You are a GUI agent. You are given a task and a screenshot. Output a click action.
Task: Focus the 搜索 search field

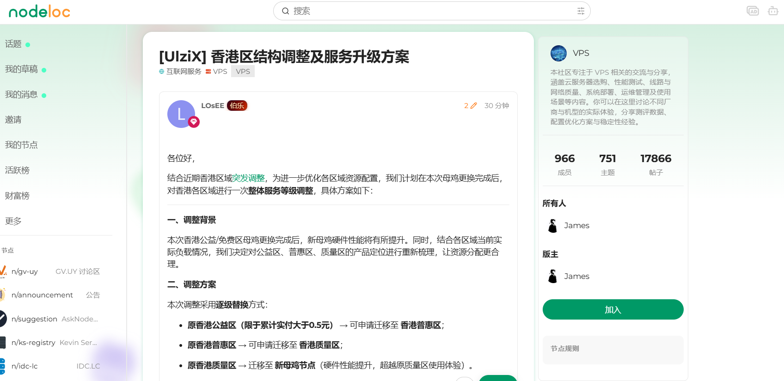click(x=432, y=11)
